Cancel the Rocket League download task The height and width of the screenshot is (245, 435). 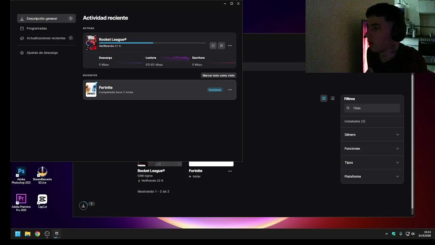(222, 46)
